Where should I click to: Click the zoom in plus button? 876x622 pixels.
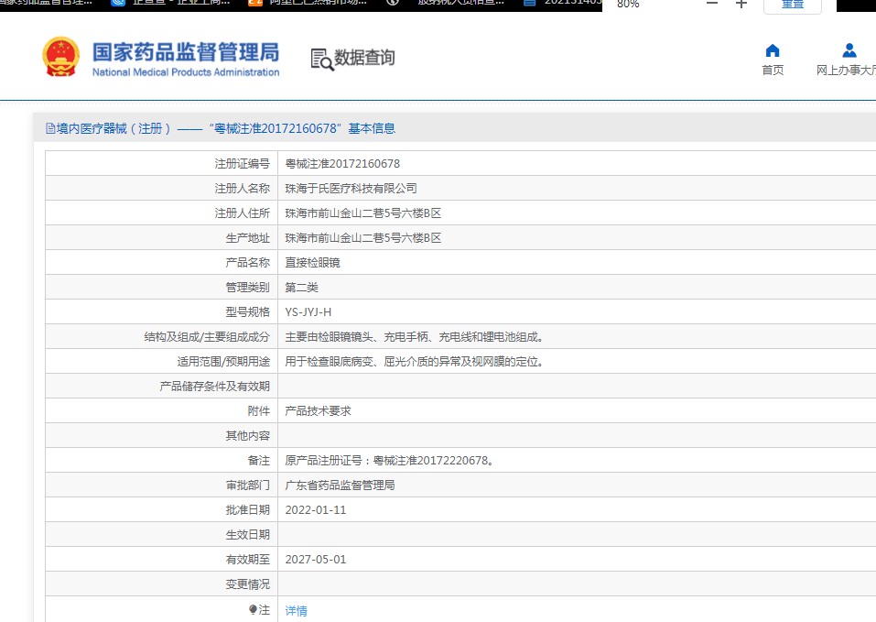pyautogui.click(x=741, y=4)
